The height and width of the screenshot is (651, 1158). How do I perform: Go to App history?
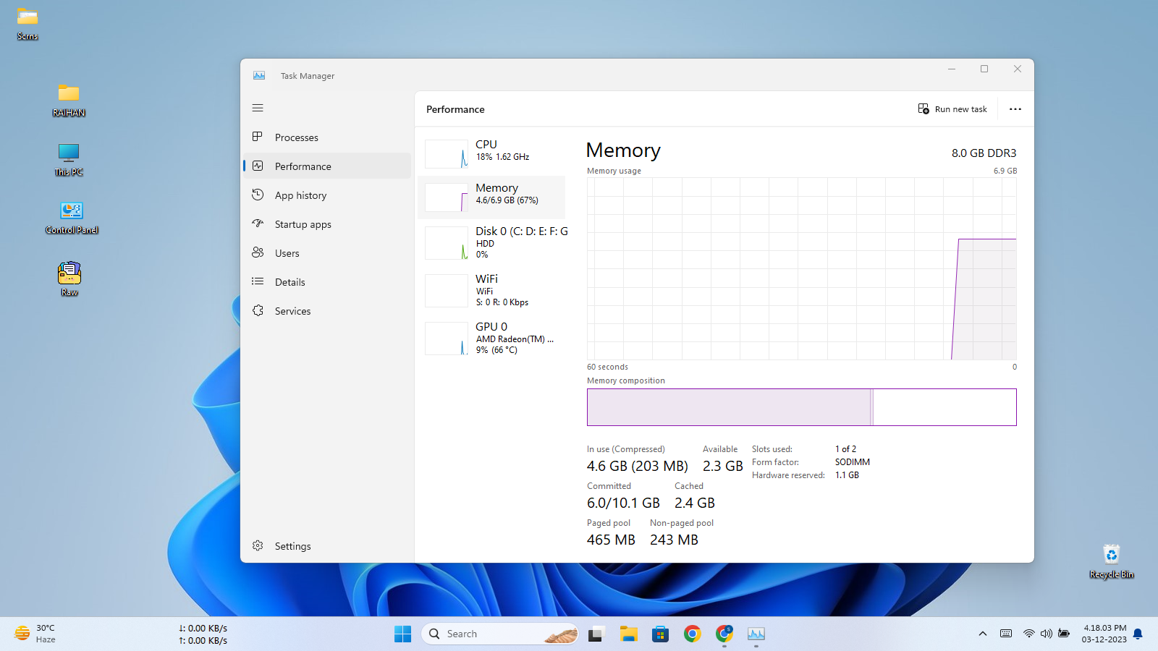[327, 195]
